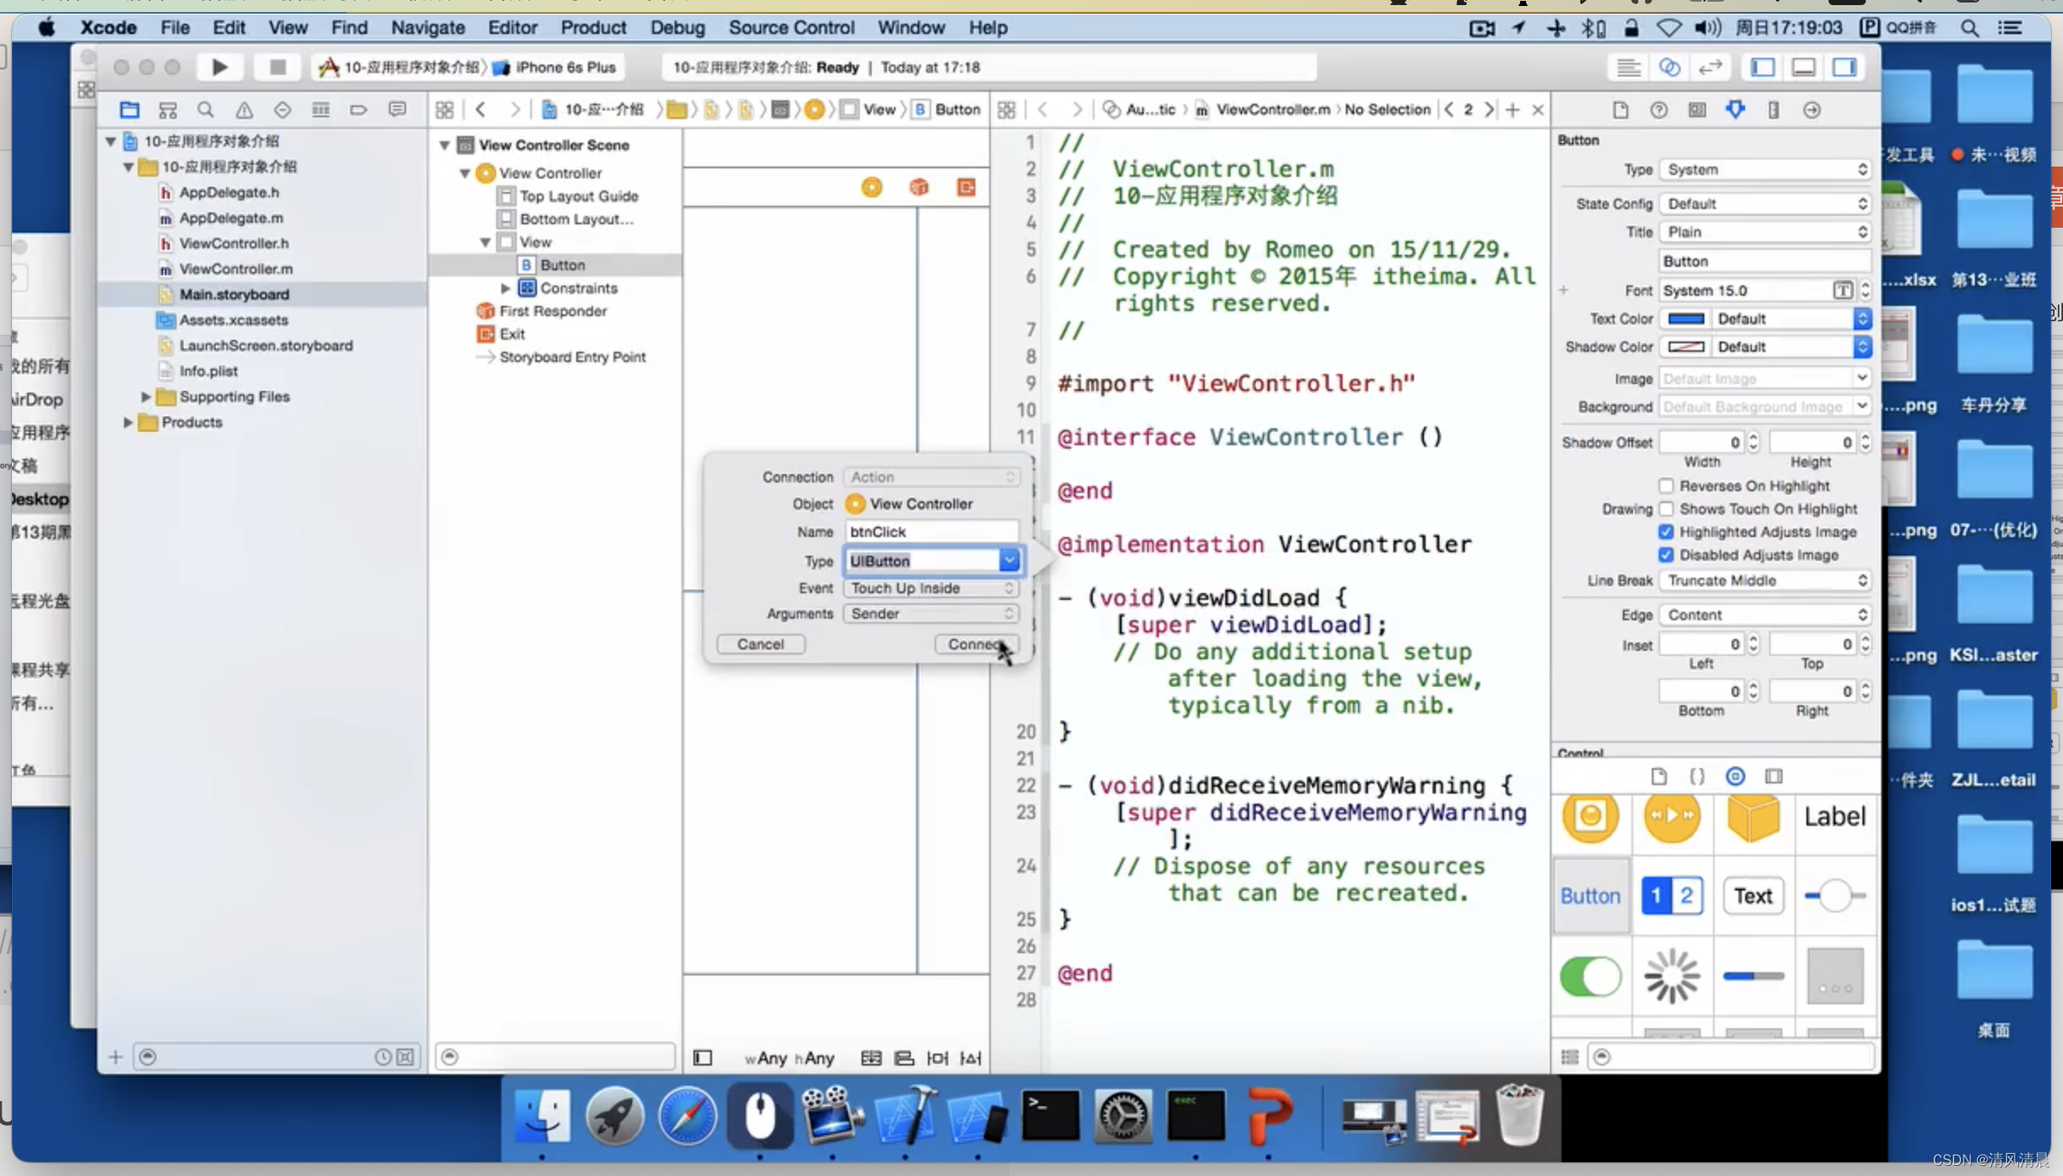Toggle Highlighted Adjusts Image checkbox
This screenshot has height=1176, width=2063.
pos(1668,531)
